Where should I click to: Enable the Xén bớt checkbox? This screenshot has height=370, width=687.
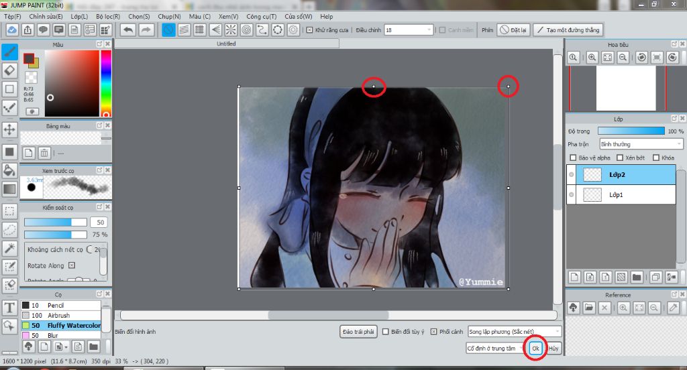tap(620, 158)
